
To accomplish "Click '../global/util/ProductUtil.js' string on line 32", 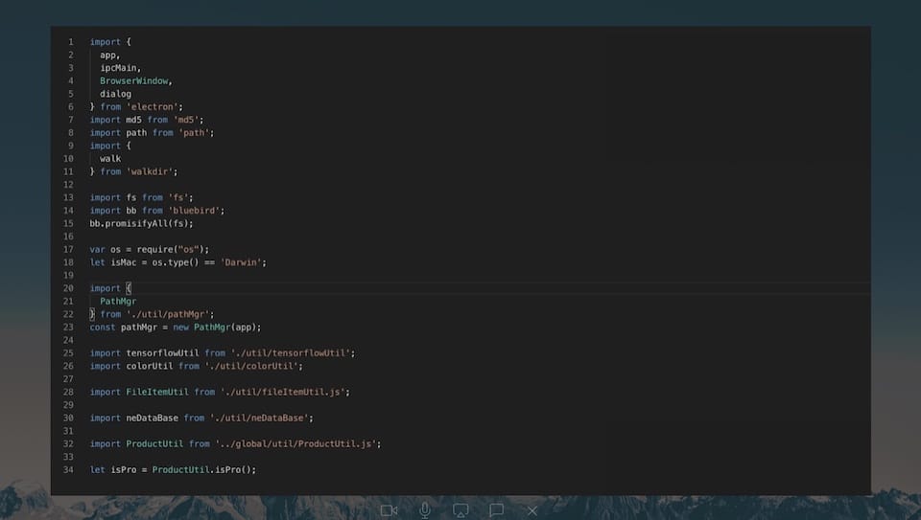I will [295, 443].
